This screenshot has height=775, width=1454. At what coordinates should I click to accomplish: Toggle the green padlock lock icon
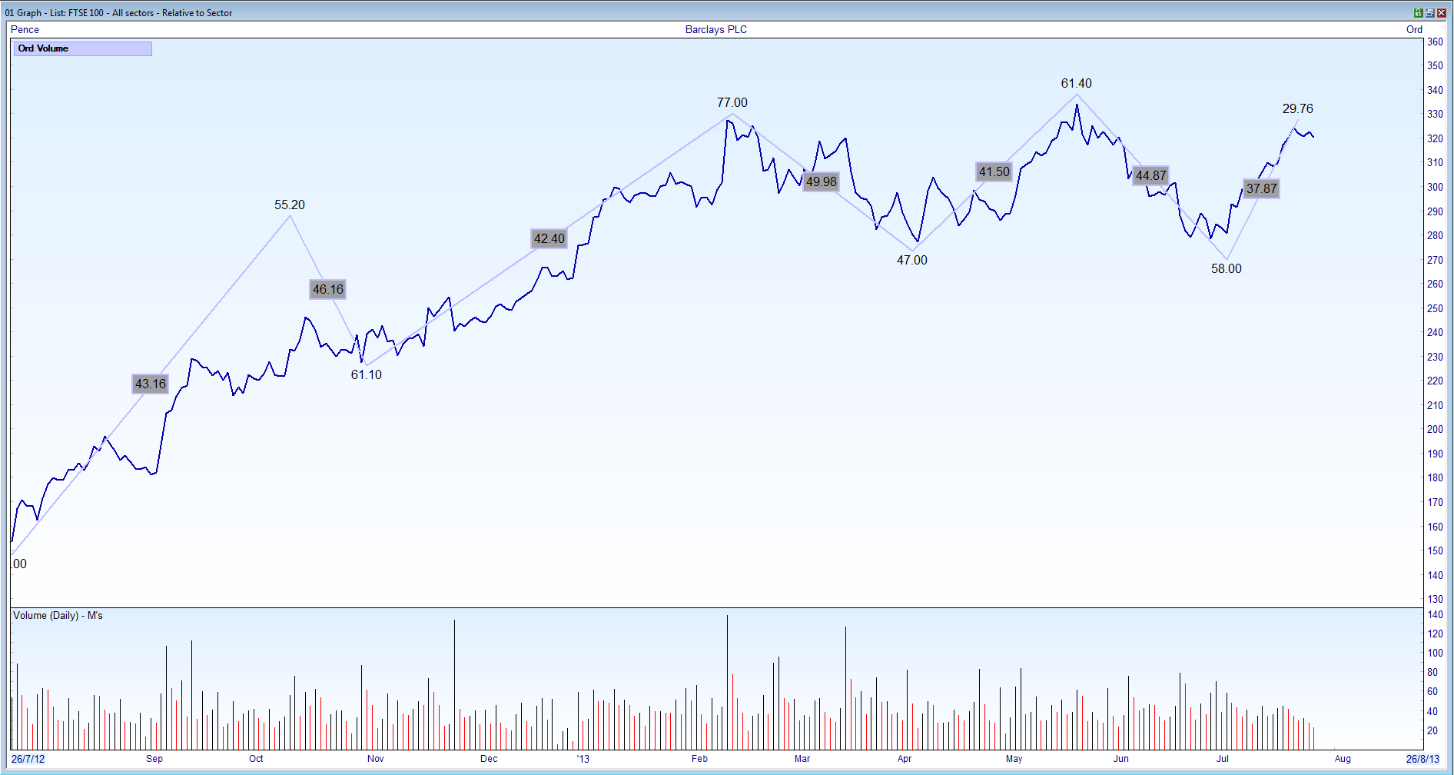pyautogui.click(x=1419, y=12)
